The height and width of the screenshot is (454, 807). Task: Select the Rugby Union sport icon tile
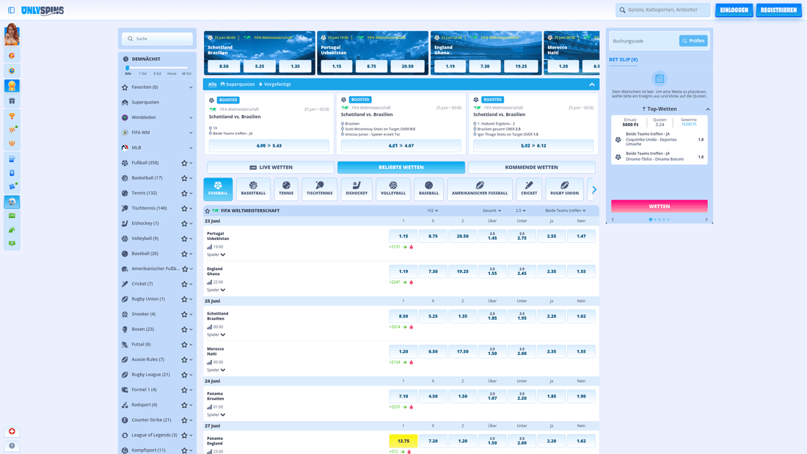tap(565, 189)
